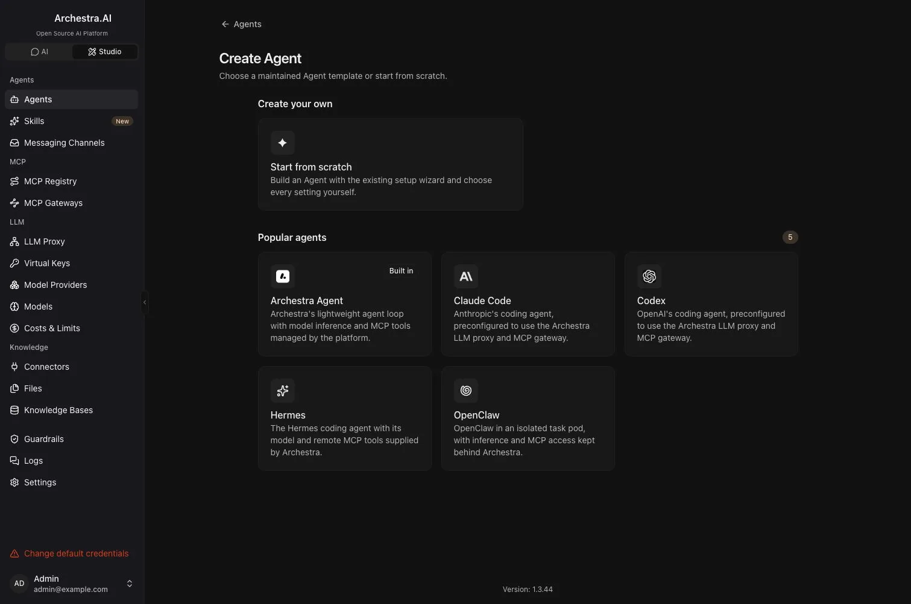Switch to the Studio tab
This screenshot has width=911, height=604.
[x=105, y=52]
